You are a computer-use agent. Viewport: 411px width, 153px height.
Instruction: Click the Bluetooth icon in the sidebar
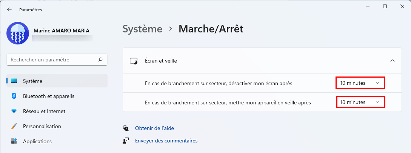pos(14,96)
